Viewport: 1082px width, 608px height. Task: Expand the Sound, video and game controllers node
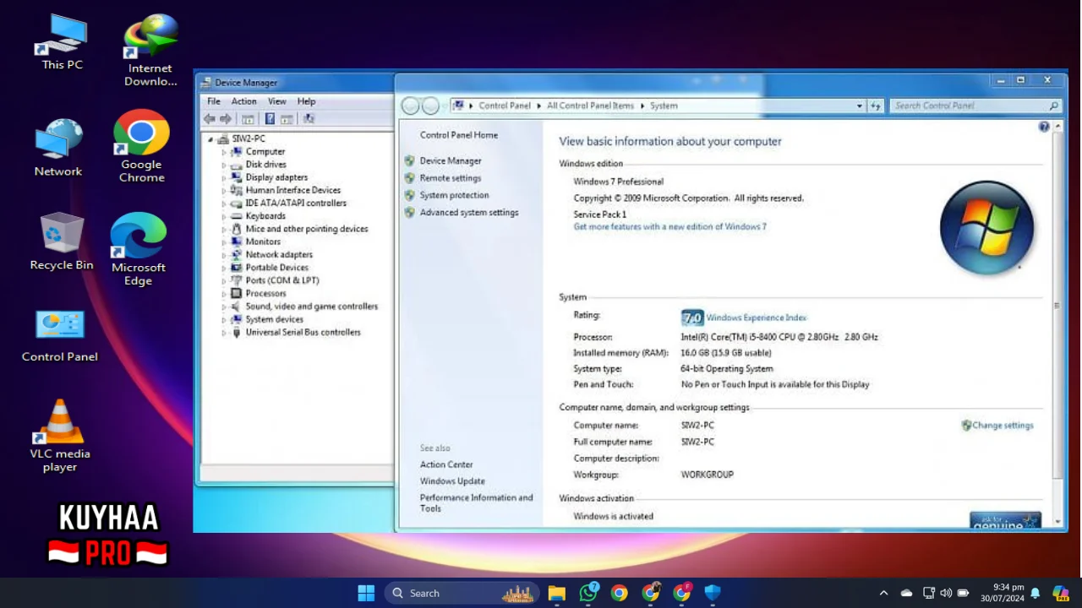tap(224, 307)
